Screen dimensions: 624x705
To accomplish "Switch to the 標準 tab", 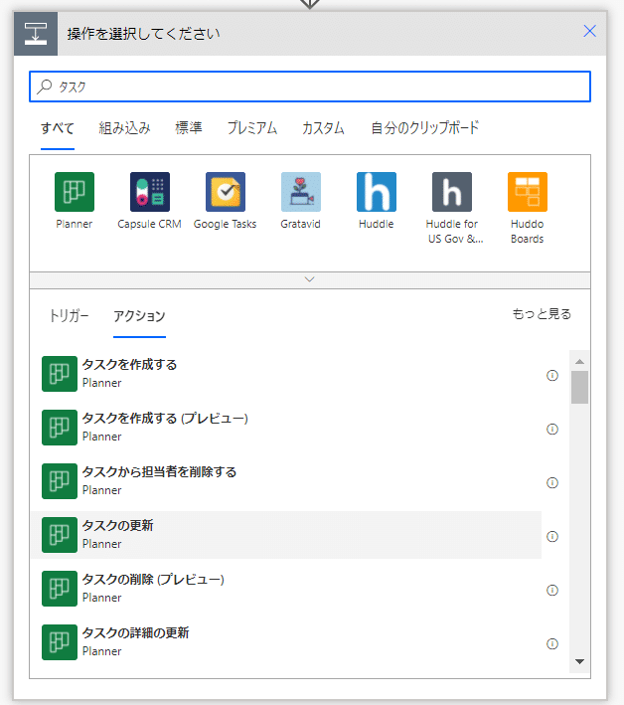I will (x=189, y=128).
